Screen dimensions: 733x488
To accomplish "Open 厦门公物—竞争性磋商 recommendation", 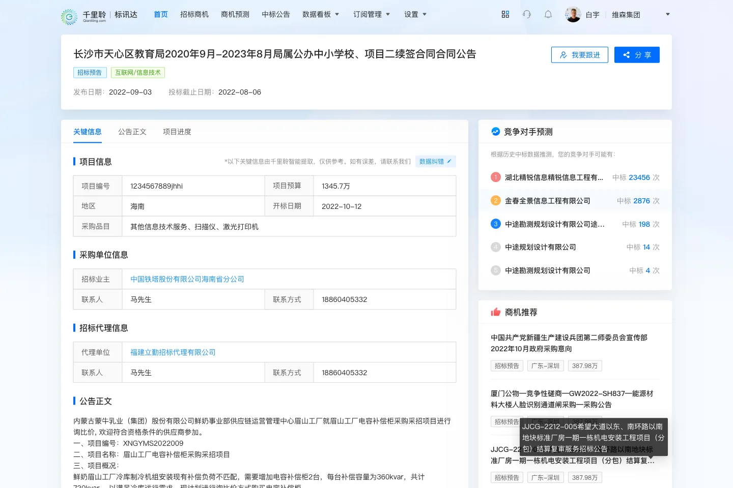I will pyautogui.click(x=572, y=399).
